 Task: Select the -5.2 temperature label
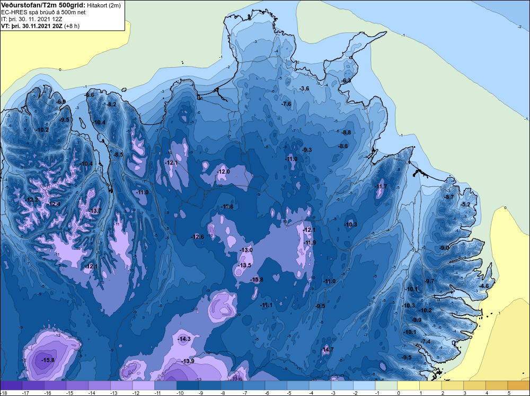(x=466, y=204)
